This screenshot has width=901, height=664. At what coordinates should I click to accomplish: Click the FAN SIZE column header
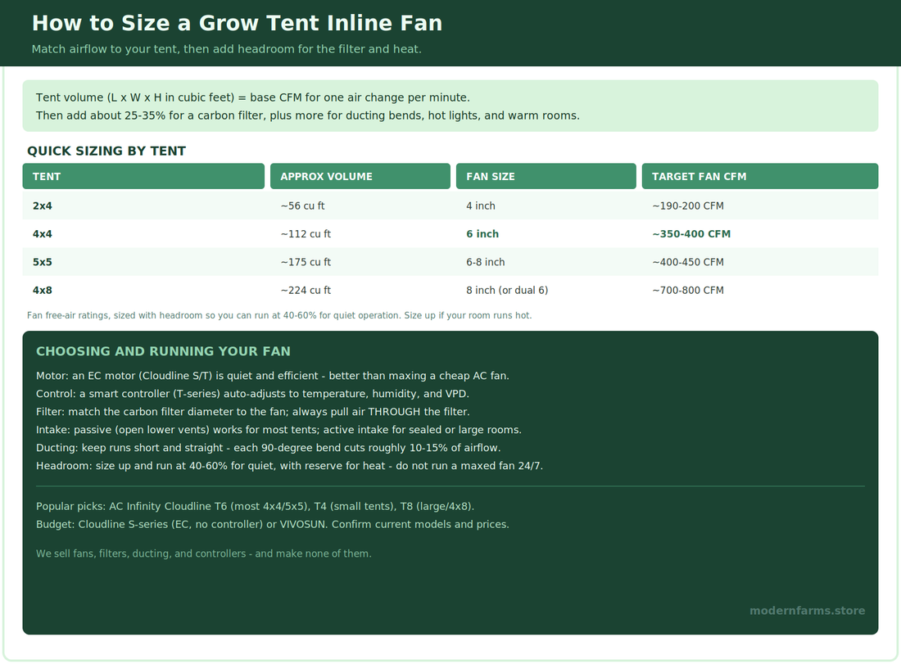[546, 176]
